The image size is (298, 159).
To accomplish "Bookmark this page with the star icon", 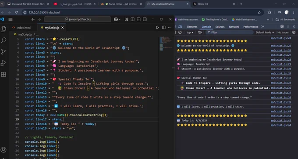I will (x=259, y=12).
